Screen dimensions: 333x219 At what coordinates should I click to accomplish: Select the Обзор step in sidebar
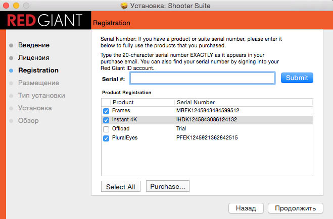tap(28, 121)
